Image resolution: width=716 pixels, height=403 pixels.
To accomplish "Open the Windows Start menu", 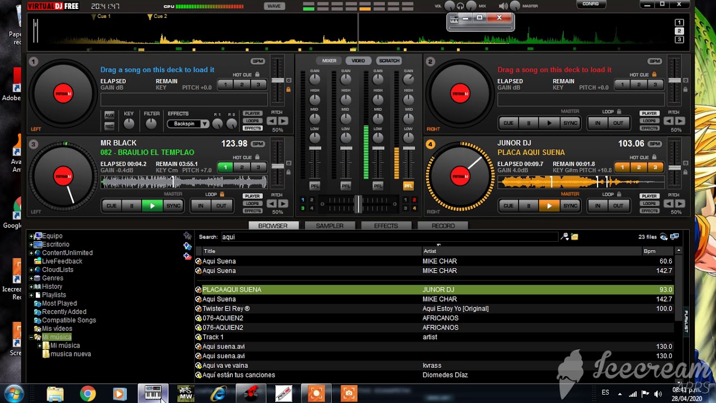I will click(13, 393).
